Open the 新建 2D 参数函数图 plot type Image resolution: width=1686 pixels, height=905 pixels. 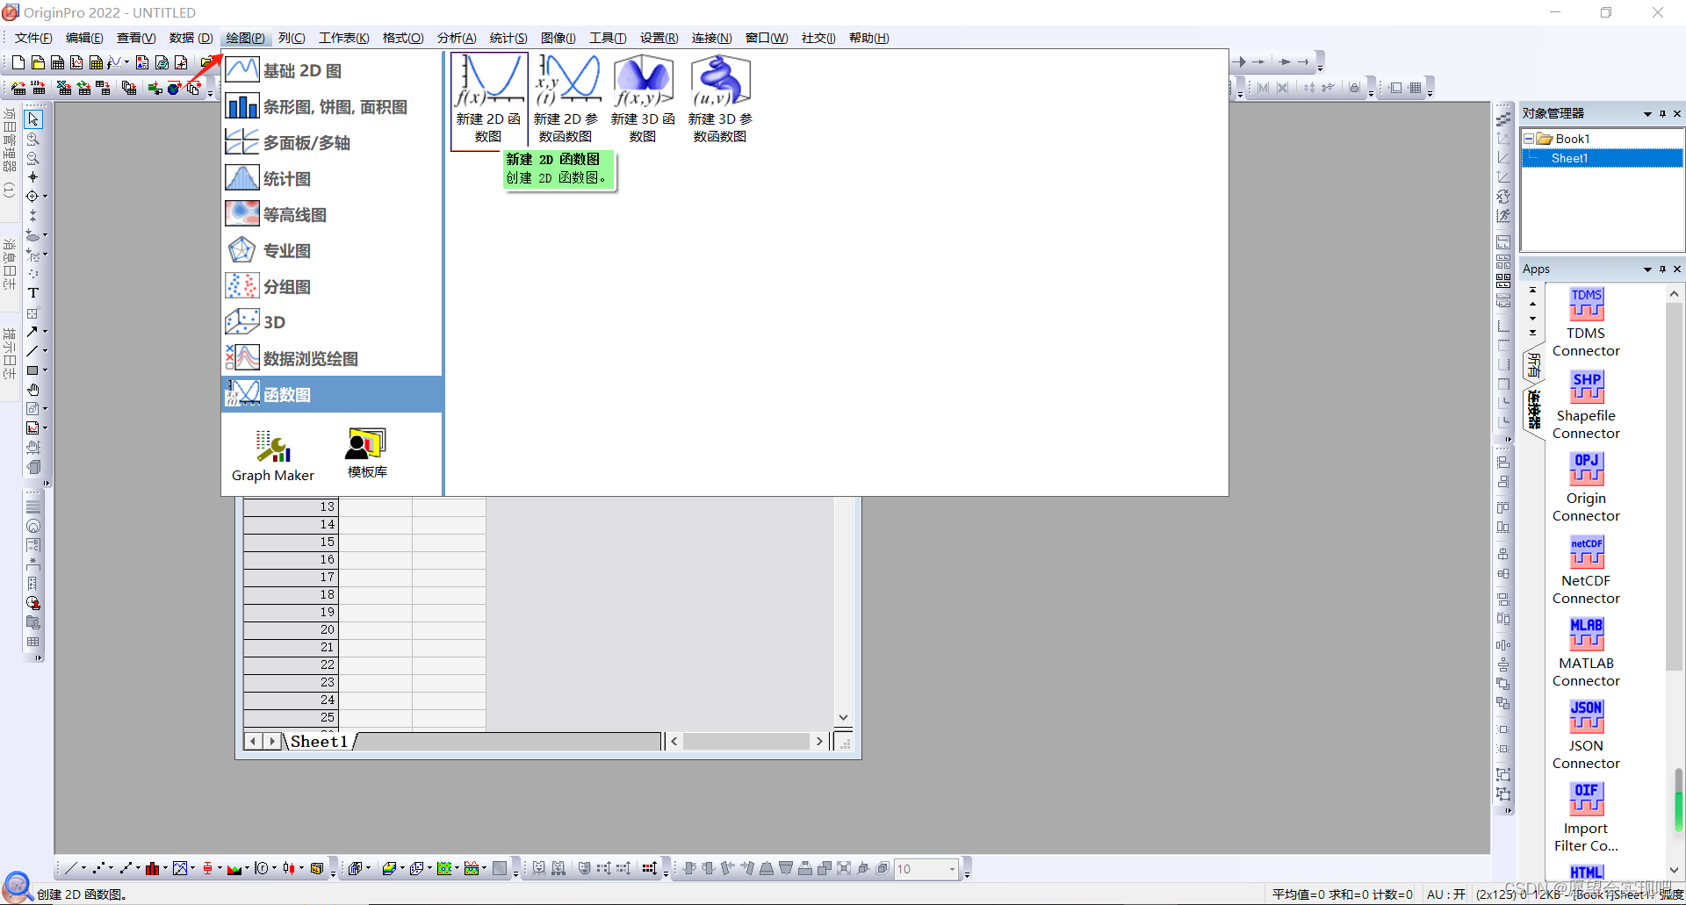[566, 99]
